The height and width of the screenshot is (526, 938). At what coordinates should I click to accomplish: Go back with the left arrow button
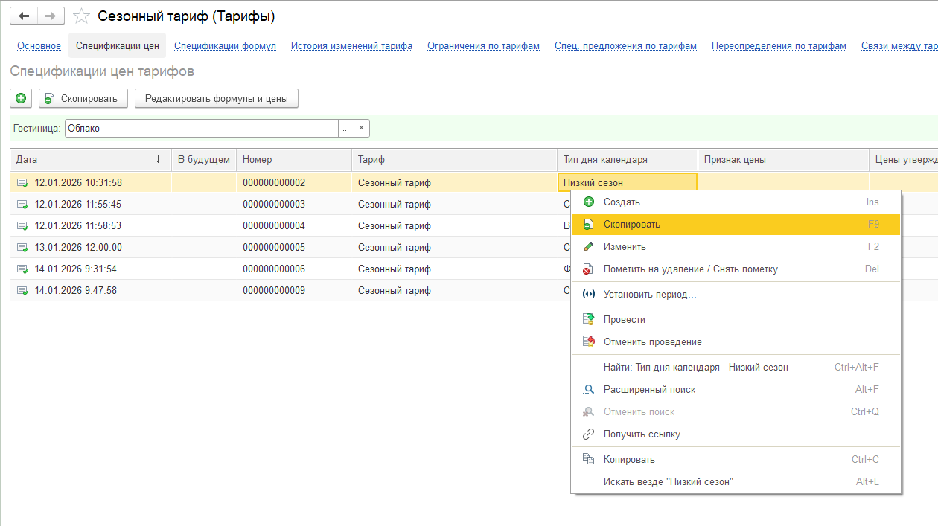pos(24,16)
